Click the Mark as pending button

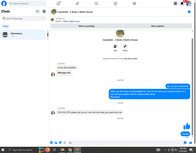pos(87,26)
